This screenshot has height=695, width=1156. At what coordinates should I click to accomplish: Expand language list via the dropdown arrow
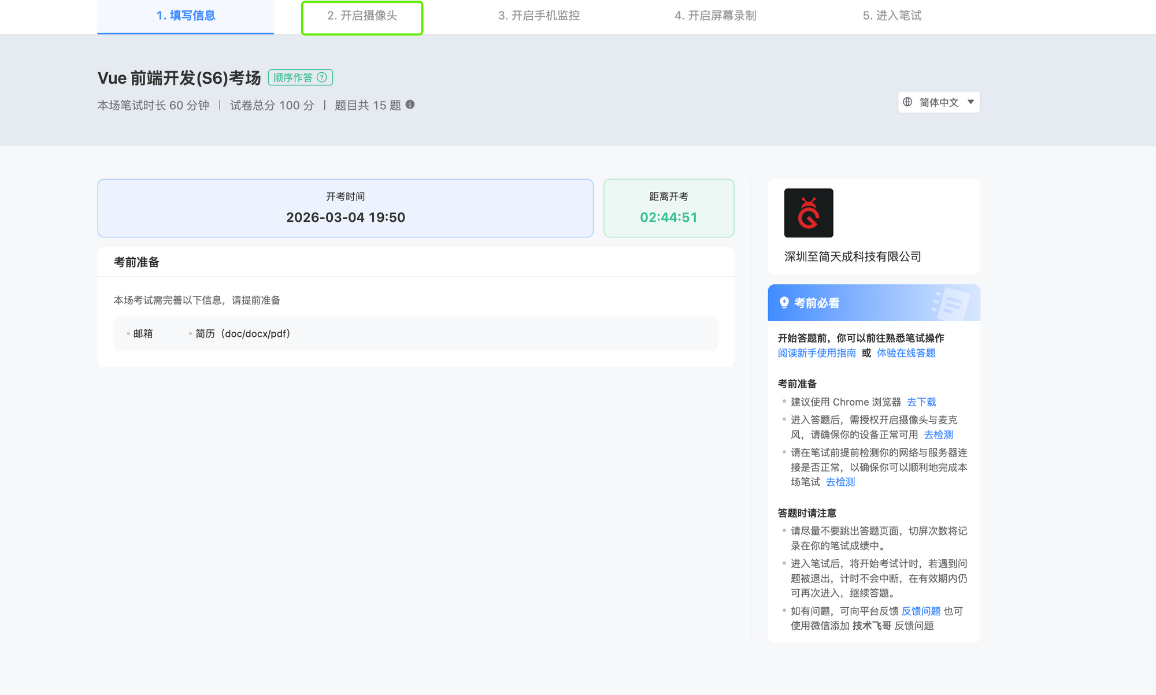(x=970, y=102)
